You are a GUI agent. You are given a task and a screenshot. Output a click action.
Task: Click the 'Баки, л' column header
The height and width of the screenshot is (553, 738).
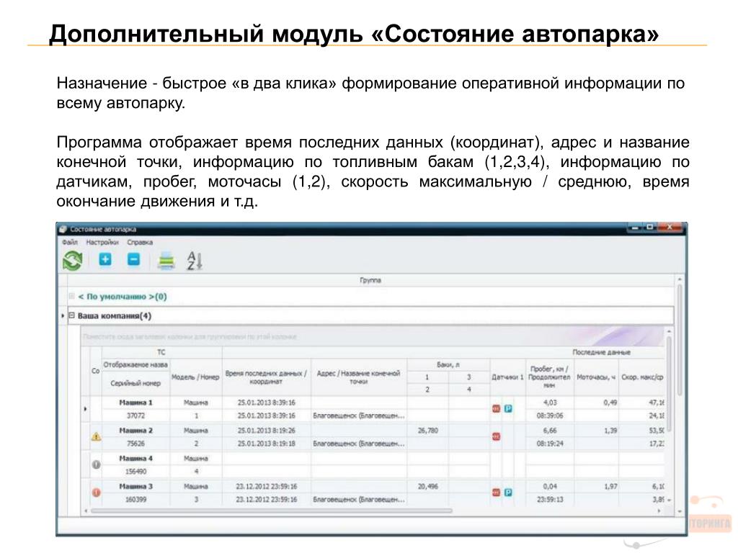448,365
